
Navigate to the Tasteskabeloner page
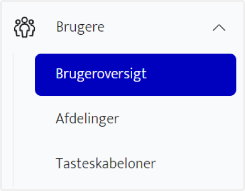click(106, 163)
